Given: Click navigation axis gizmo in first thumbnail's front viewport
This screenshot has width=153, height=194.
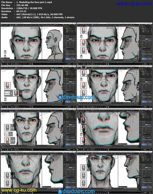Looking at the screenshot, I should 39,30.
